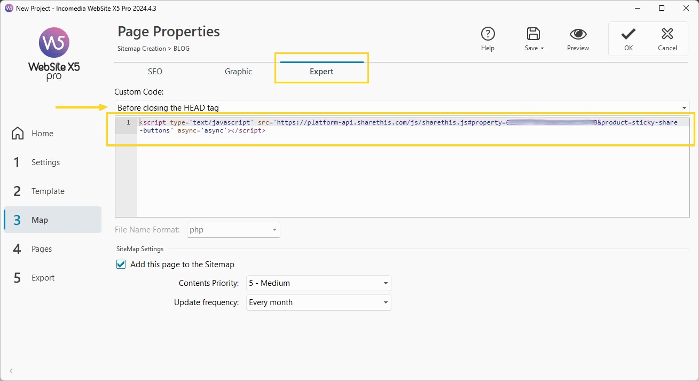
Task: Collapse the sidebar with the arrow
Action: (11, 370)
